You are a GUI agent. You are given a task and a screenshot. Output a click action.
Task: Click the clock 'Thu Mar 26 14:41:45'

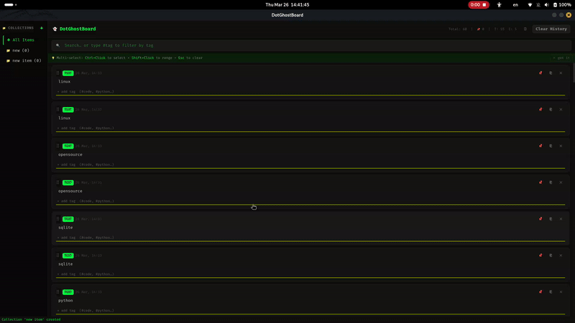[287, 5]
